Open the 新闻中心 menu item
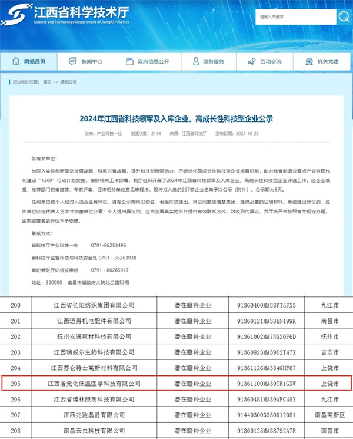The width and height of the screenshot is (353, 439). pyautogui.click(x=92, y=61)
